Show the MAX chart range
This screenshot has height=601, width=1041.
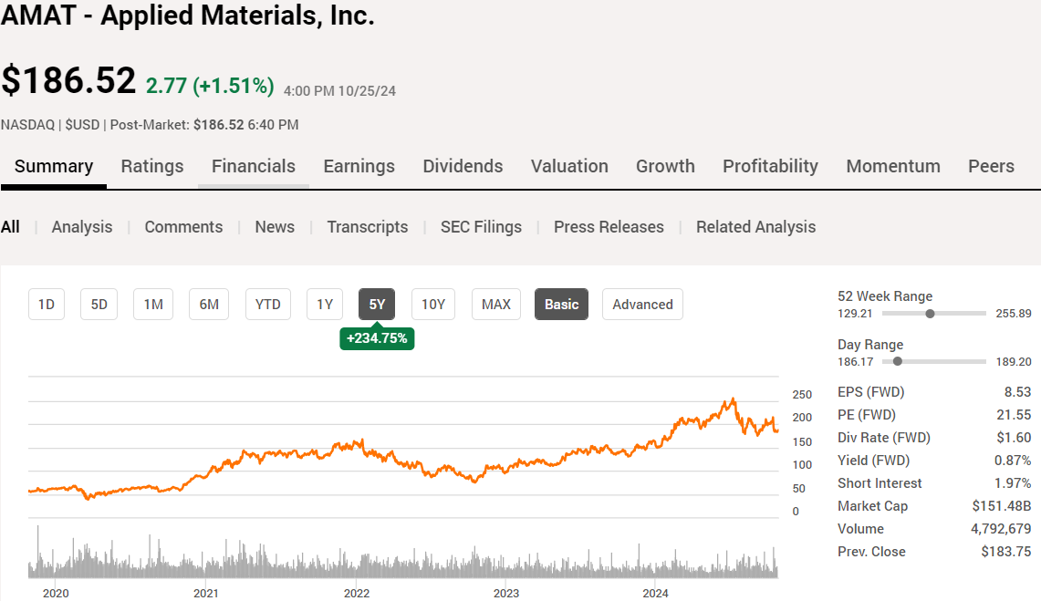tap(496, 305)
